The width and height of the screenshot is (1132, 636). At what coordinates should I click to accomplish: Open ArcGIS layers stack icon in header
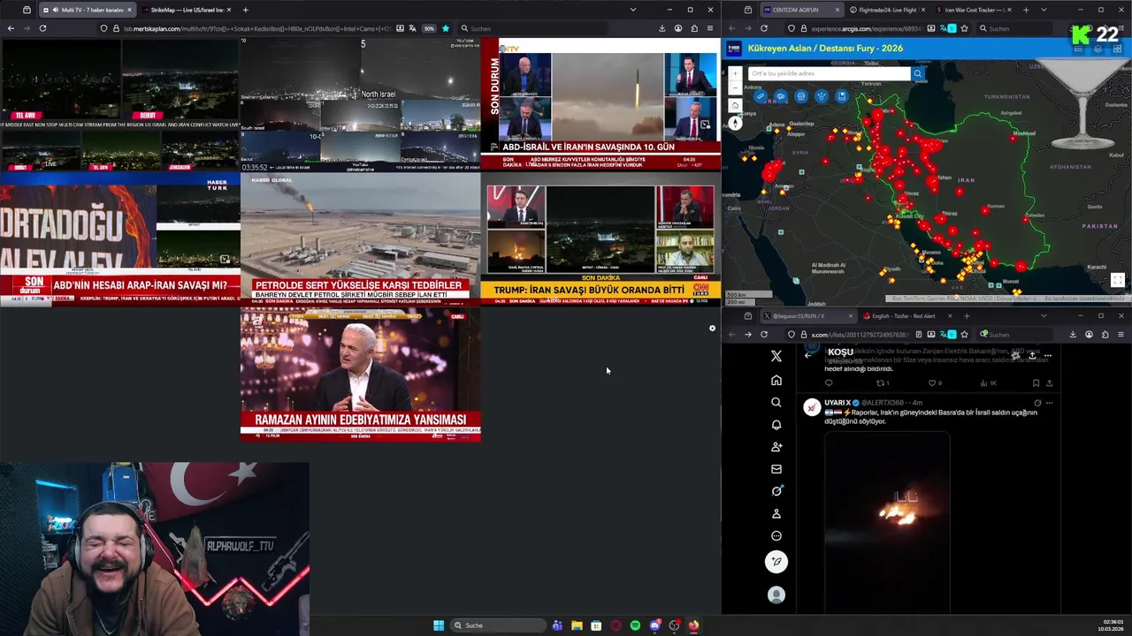click(1098, 49)
